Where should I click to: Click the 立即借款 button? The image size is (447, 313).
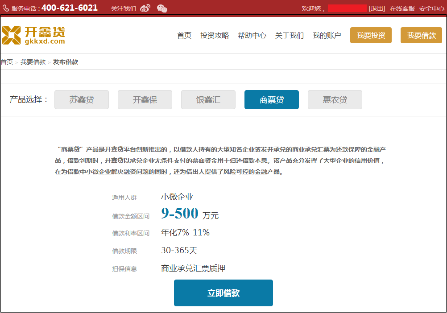point(223,293)
